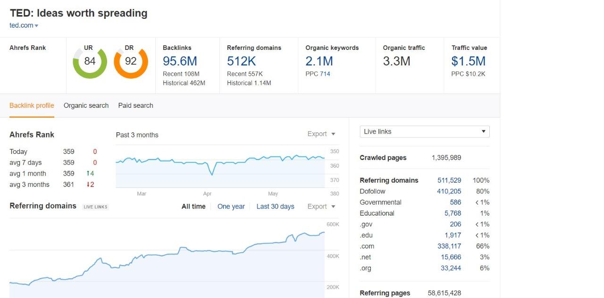This screenshot has width=604, height=298.
Task: Open the Dofollow referring domains list
Action: click(447, 191)
